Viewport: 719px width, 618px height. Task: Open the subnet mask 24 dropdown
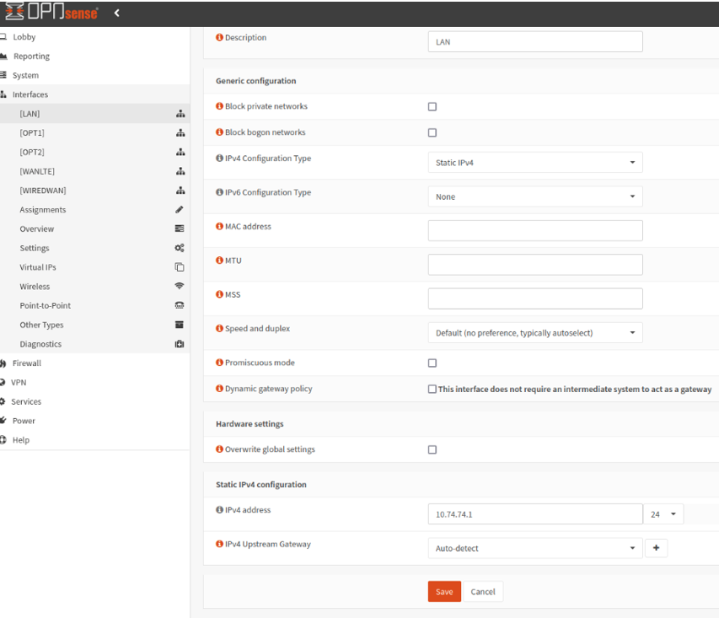(x=663, y=514)
